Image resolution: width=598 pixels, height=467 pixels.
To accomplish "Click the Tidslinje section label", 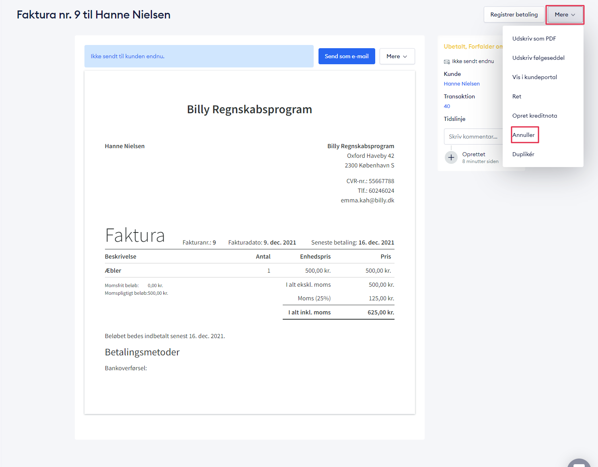I will [454, 119].
